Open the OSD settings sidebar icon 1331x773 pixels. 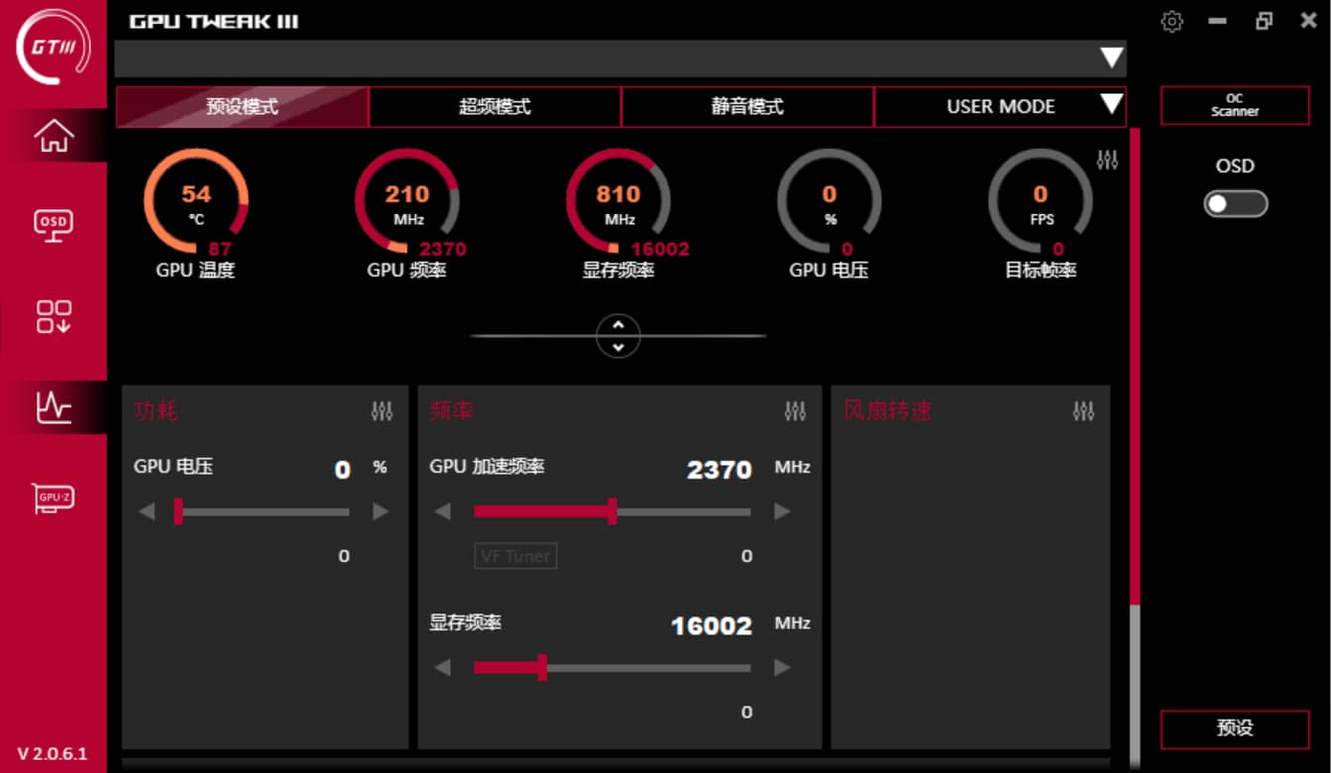coord(54,225)
